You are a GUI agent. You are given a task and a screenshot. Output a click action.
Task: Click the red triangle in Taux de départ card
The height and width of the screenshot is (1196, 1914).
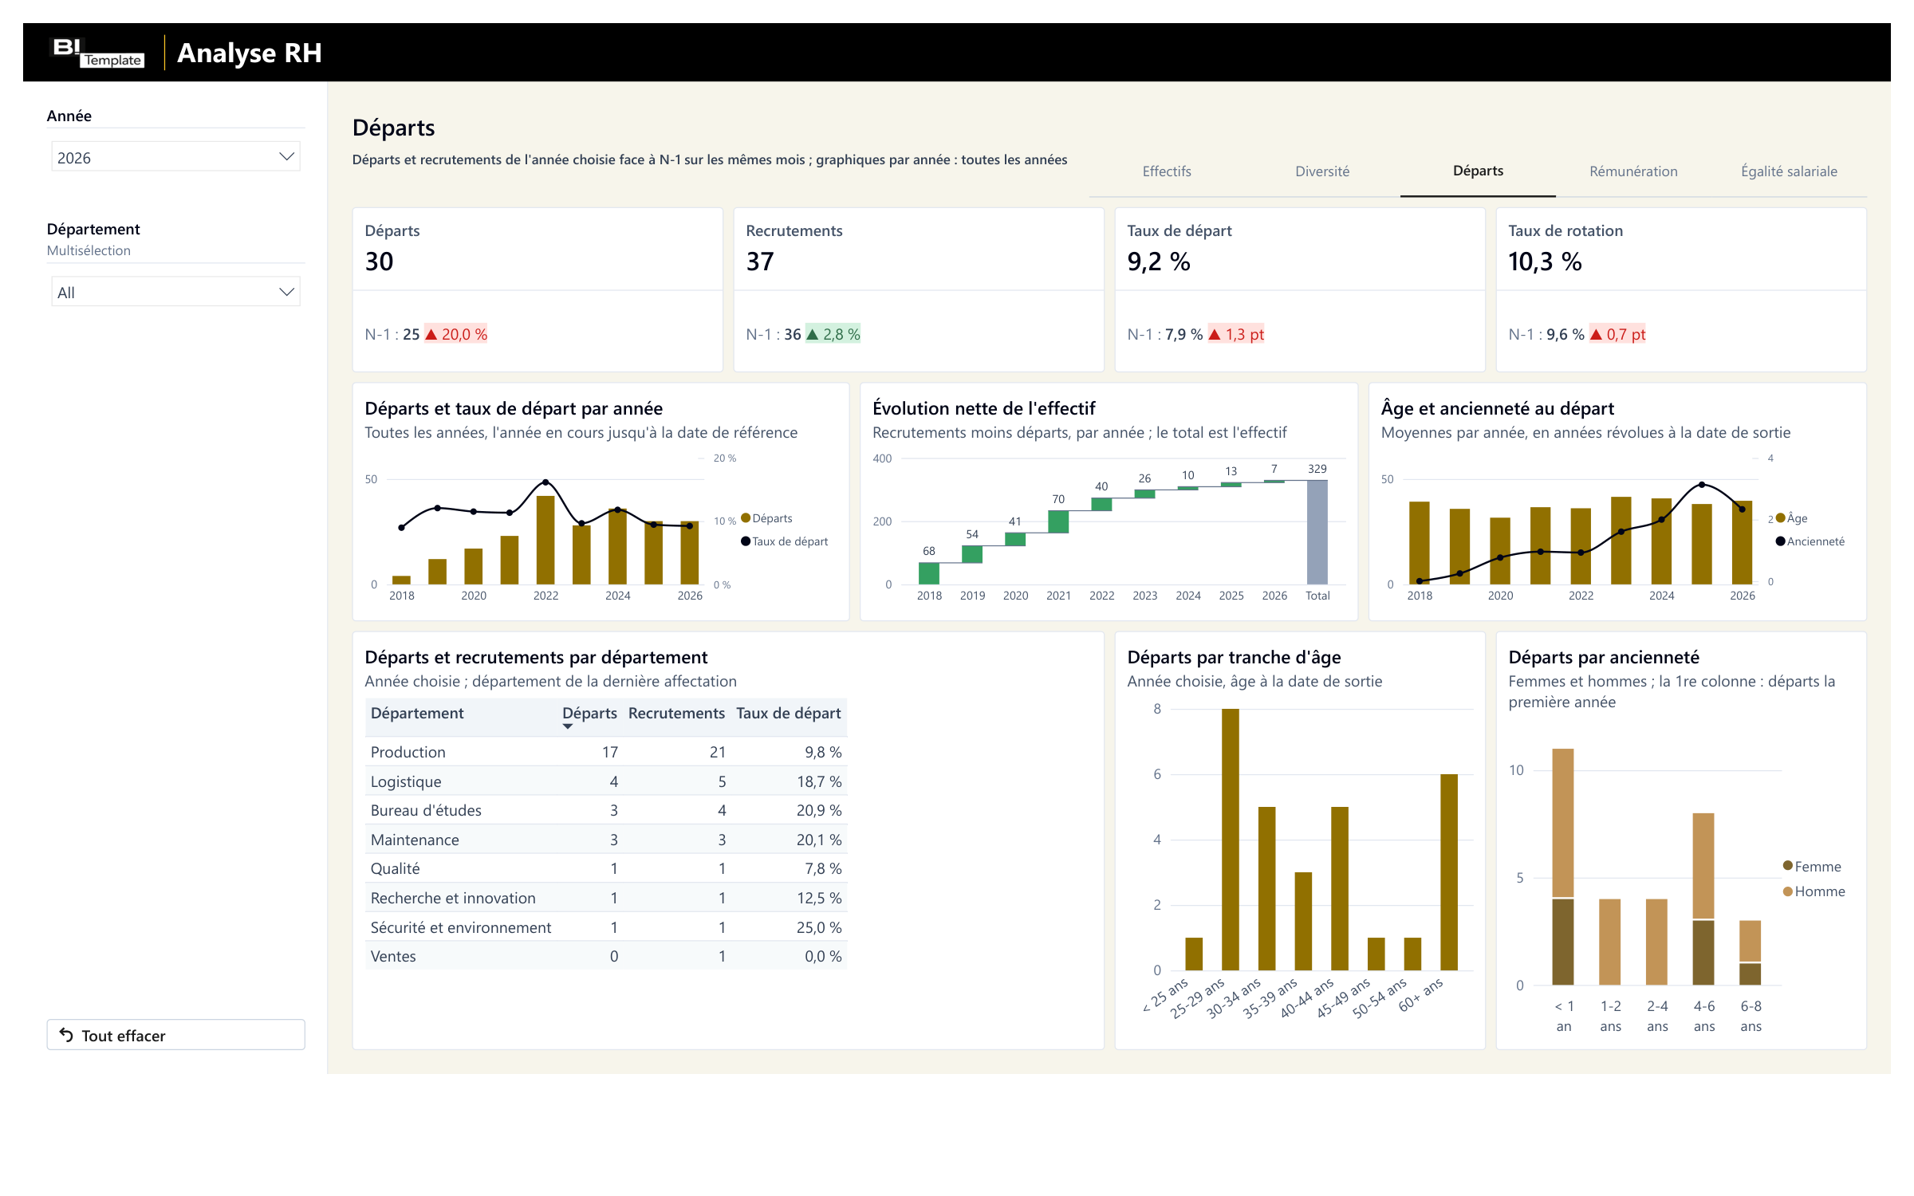(x=1215, y=334)
